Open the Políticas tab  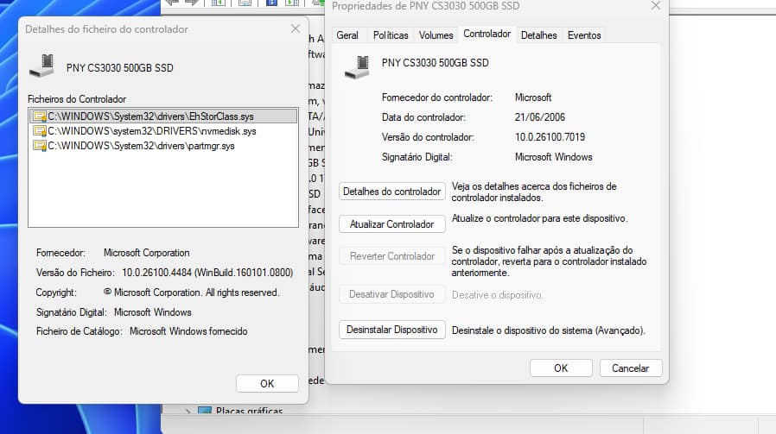(x=391, y=35)
